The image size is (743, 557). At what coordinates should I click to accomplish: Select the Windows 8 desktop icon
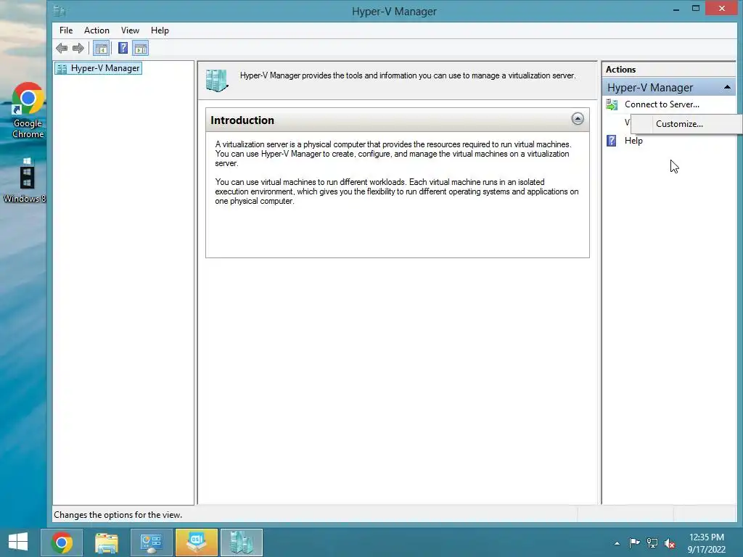point(25,180)
